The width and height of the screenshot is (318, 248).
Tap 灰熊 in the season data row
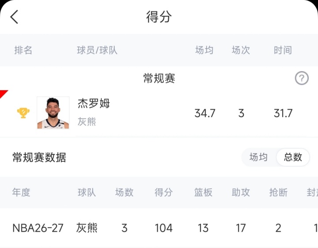point(87,228)
